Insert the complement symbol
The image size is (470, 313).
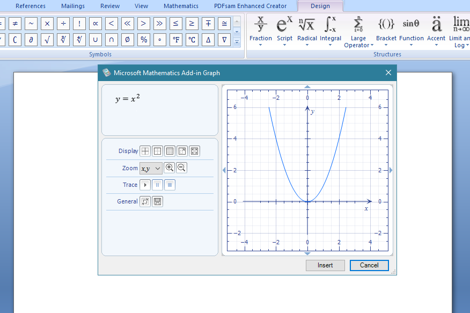point(15,40)
